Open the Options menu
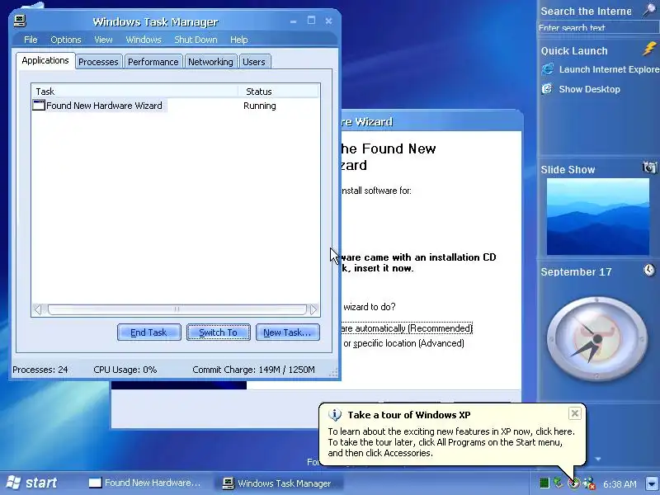The image size is (660, 495). pyautogui.click(x=66, y=40)
